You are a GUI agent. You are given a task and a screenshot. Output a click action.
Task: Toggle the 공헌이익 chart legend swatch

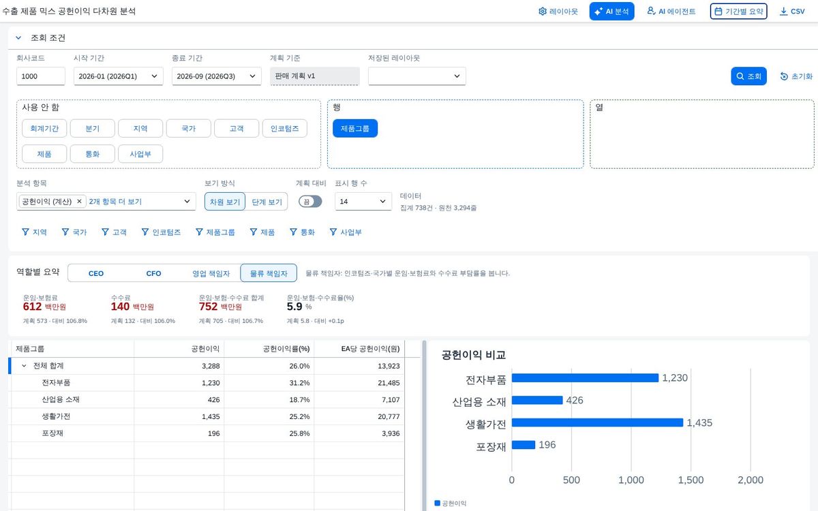438,504
